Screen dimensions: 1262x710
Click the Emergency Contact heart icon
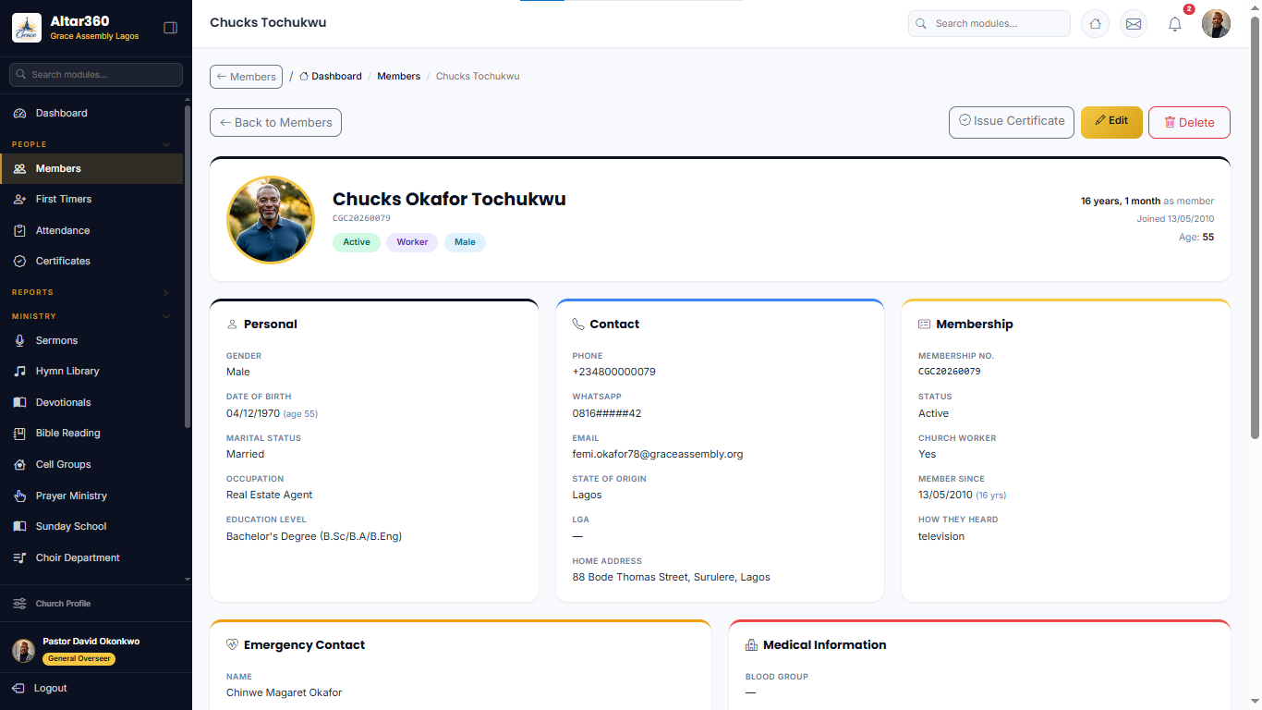click(x=232, y=645)
